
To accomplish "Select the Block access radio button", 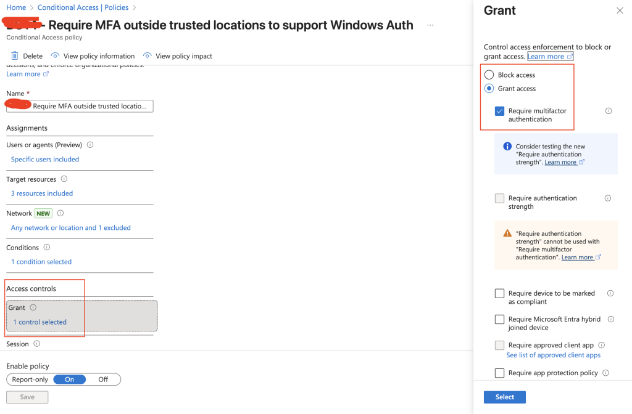I will pyautogui.click(x=489, y=75).
